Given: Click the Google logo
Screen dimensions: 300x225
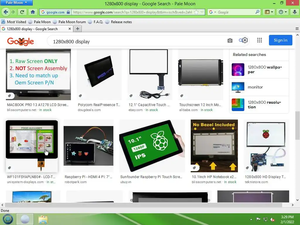Looking at the screenshot, I should [x=21, y=41].
